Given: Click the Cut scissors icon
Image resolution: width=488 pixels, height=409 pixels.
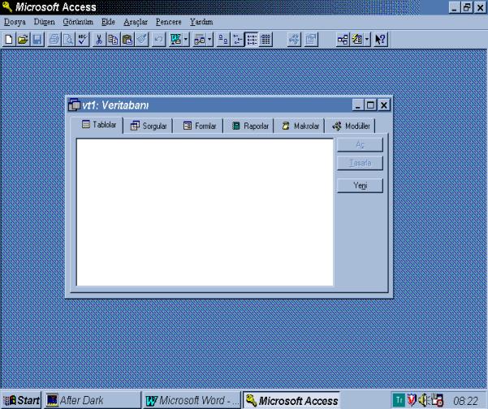Looking at the screenshot, I should coord(99,38).
